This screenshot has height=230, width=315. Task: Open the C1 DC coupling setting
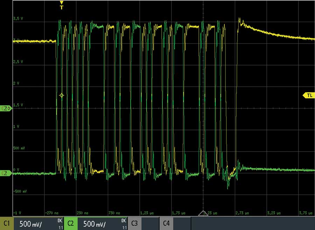click(60, 221)
